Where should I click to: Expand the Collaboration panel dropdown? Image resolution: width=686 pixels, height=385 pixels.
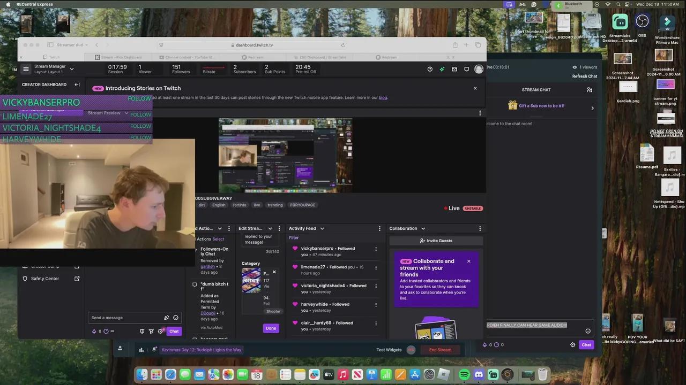423,228
